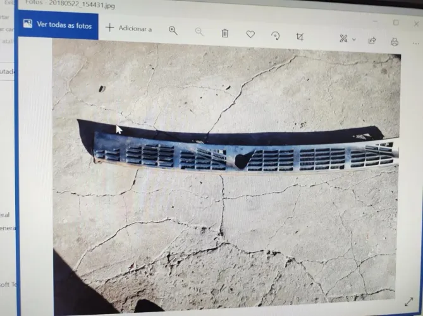423x316 pixels.
Task: Delete photo with trash icon
Action: click(224, 33)
